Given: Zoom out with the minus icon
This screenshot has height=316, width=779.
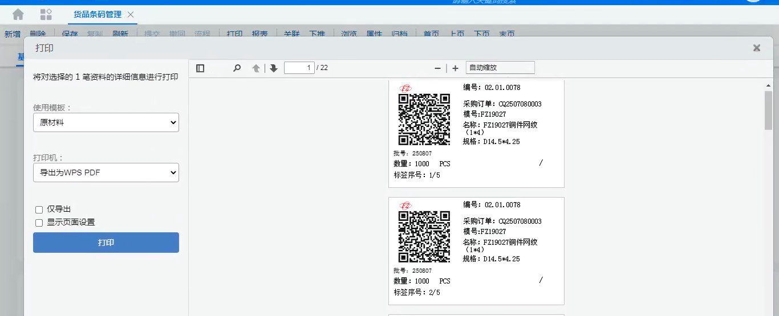Looking at the screenshot, I should (437, 68).
